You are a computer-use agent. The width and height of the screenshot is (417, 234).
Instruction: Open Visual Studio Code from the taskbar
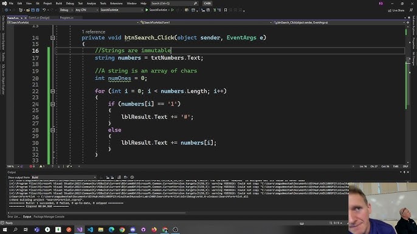[x=90, y=230]
